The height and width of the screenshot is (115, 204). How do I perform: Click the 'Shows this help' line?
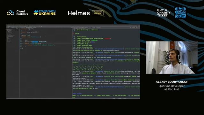click(x=80, y=44)
